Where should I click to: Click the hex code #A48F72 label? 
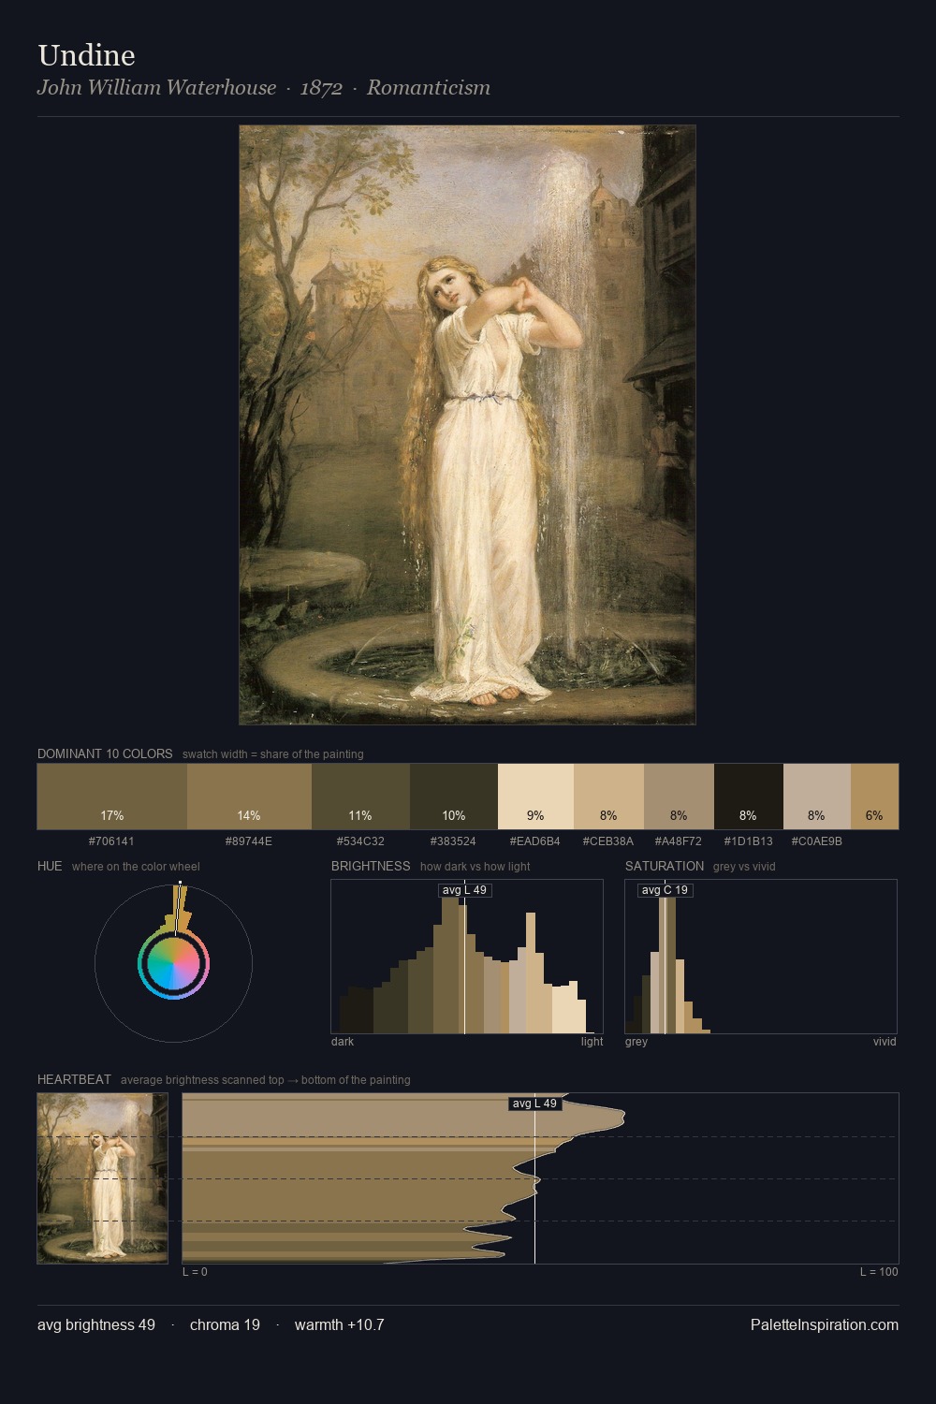click(x=679, y=841)
